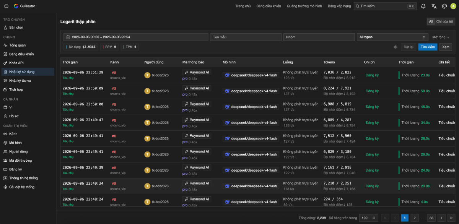Image resolution: width=459 pixels, height=224 pixels.
Task: Click timestamp 2026-09-06 22:48:24
Action: (x=83, y=199)
